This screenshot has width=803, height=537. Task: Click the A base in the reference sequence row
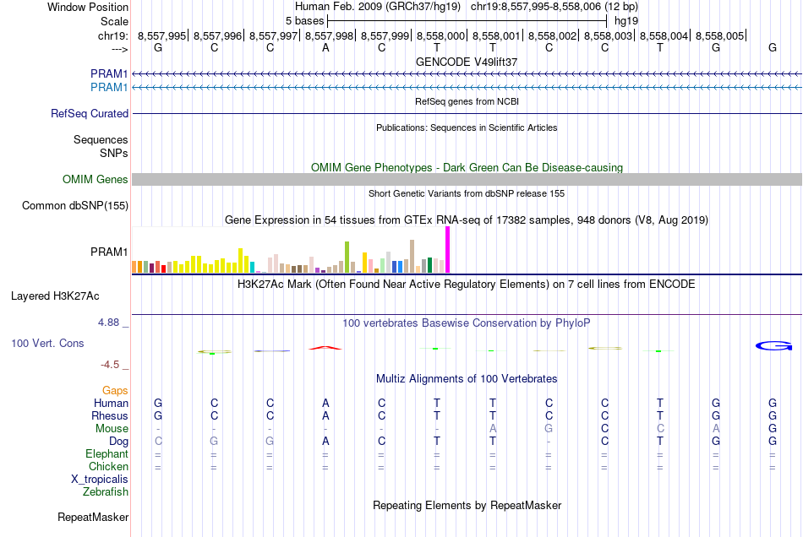[325, 48]
